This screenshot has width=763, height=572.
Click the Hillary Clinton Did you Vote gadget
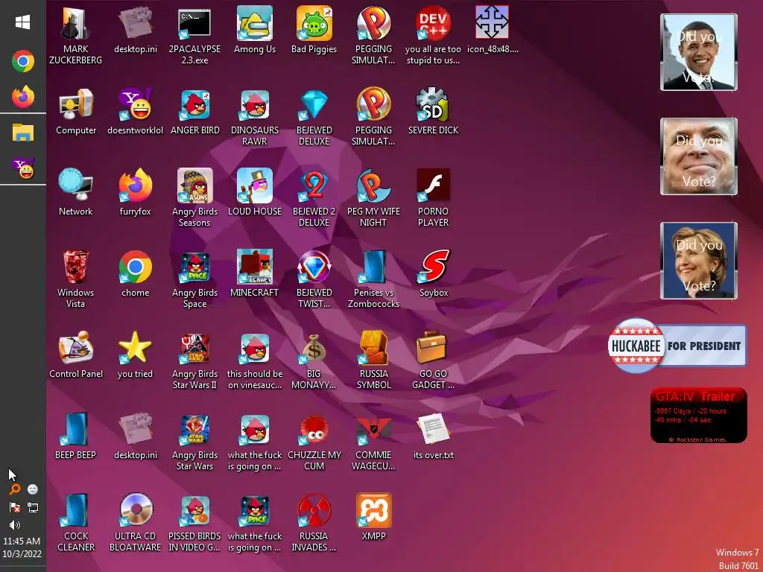pyautogui.click(x=699, y=261)
